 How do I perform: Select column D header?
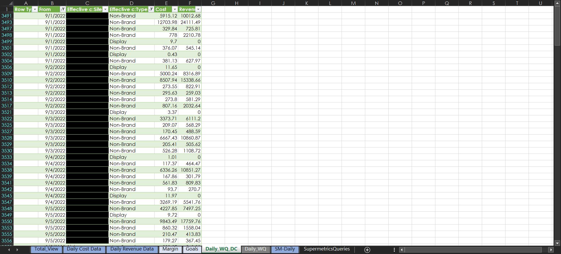[x=131, y=3]
